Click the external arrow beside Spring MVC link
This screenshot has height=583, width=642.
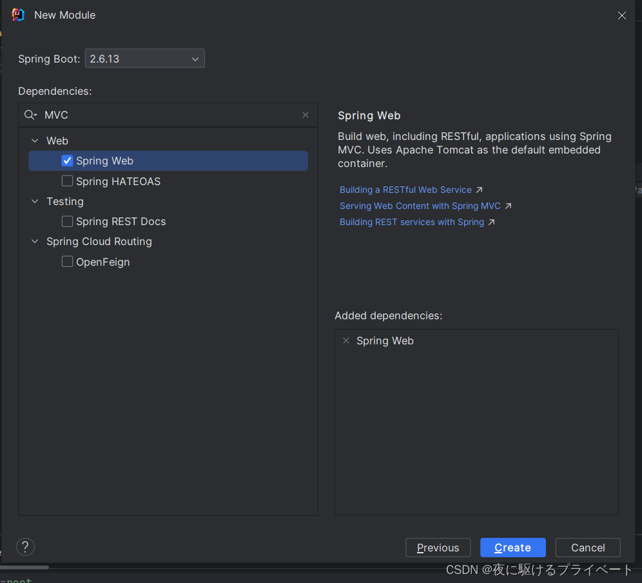(508, 206)
